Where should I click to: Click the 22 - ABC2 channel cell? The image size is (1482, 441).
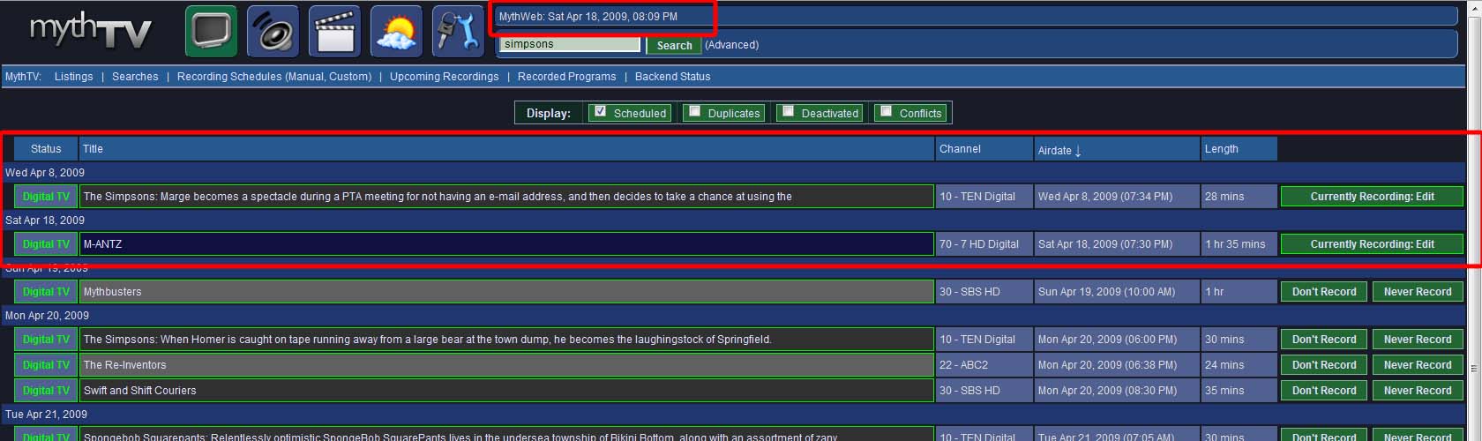pyautogui.click(x=984, y=365)
